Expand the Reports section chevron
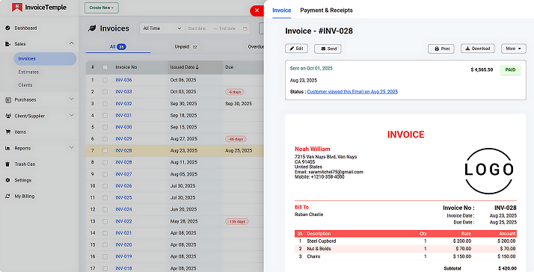 71,147
